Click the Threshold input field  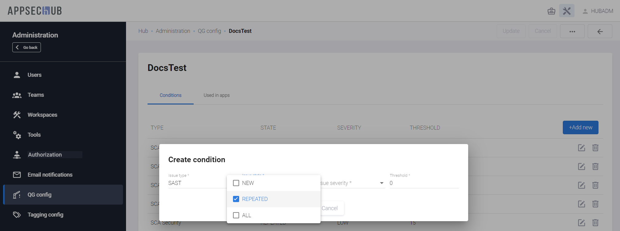tap(424, 183)
